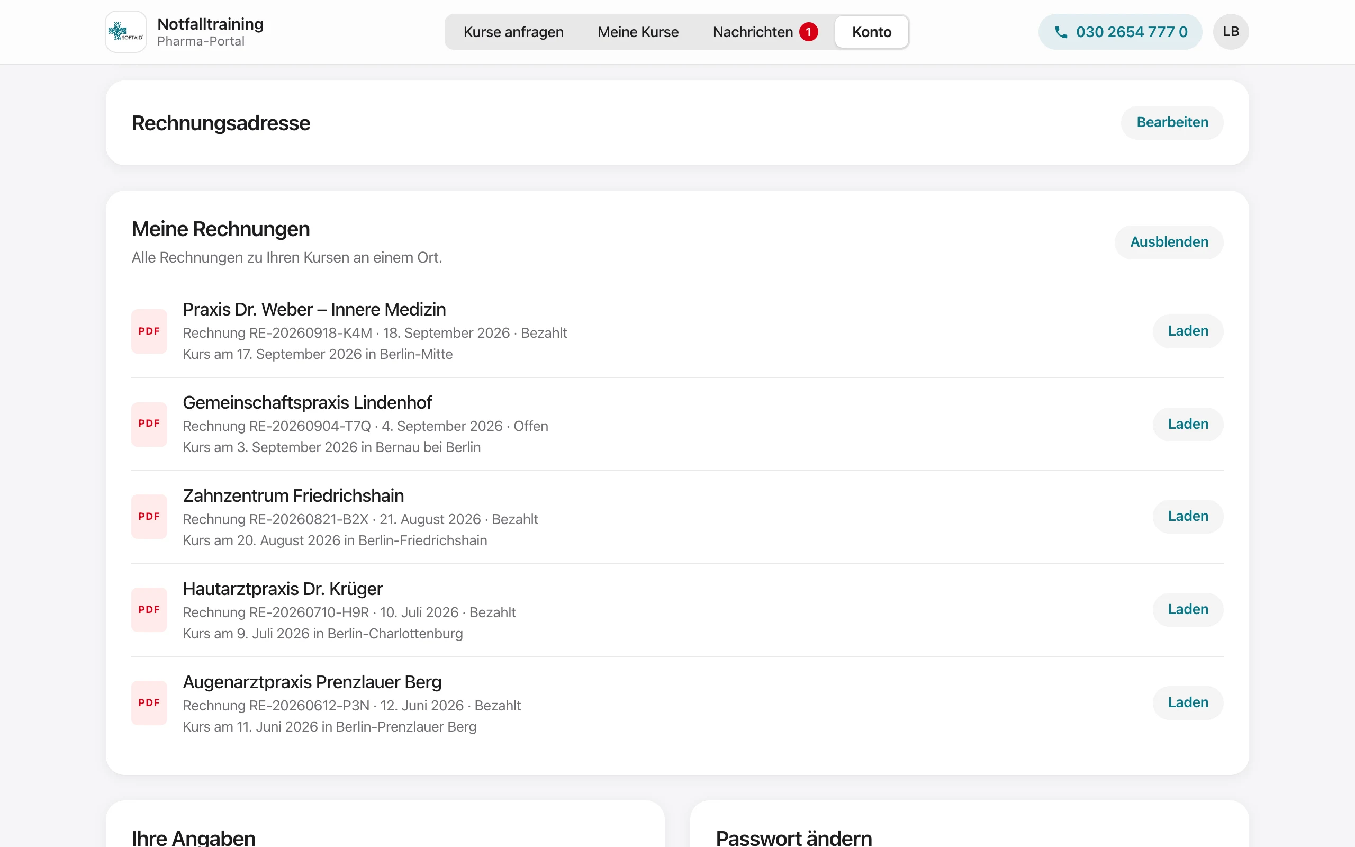This screenshot has height=847, width=1355.
Task: Click title Praxis Dr. Weber – Innere Medizin
Action: click(314, 309)
